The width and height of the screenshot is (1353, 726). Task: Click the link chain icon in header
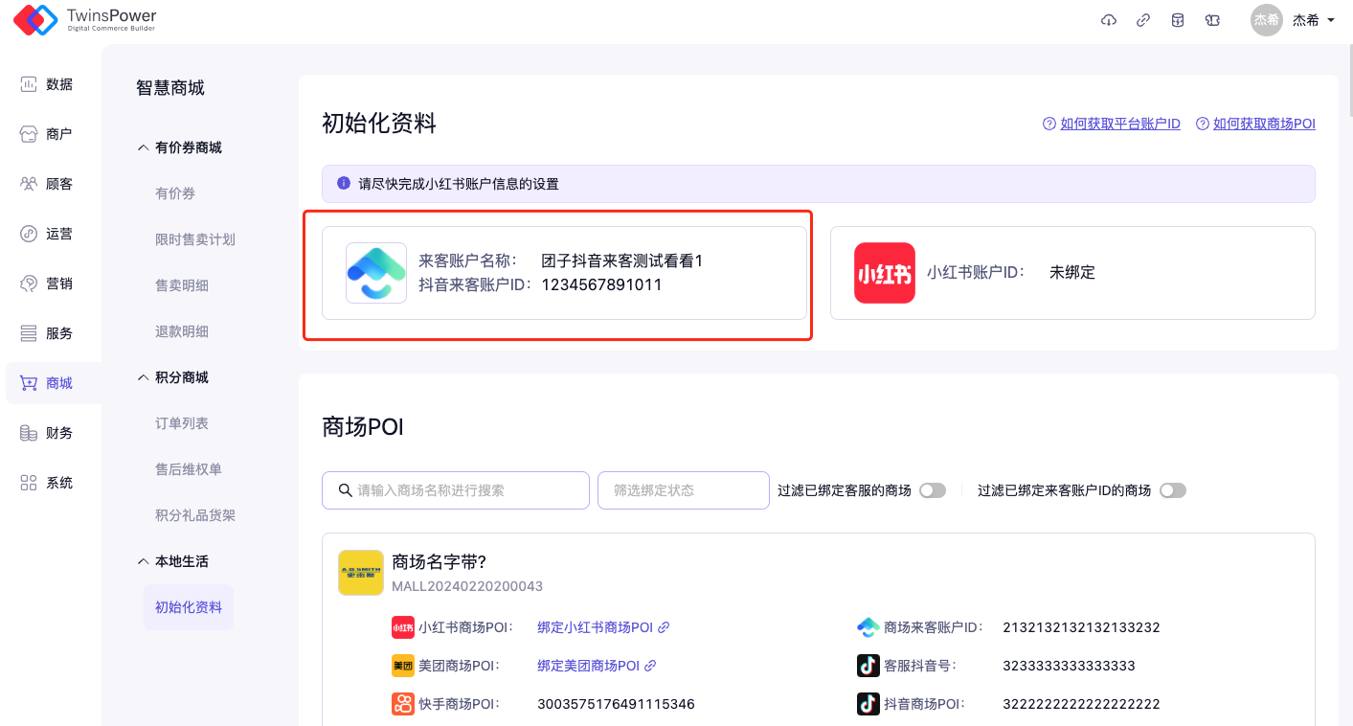(1143, 20)
